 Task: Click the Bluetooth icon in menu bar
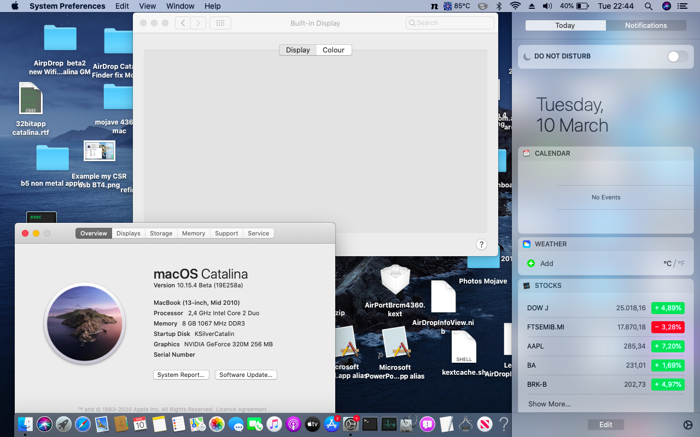tap(499, 6)
